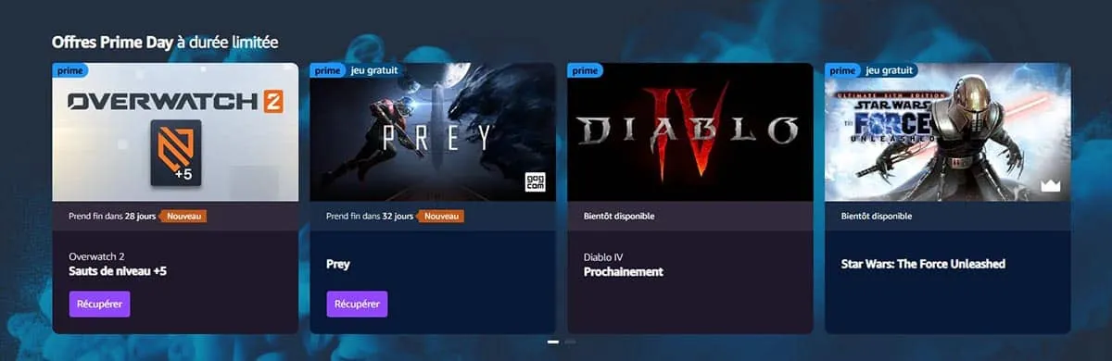Image resolution: width=1112 pixels, height=361 pixels.
Task: Click Nouveau tag on Prey card
Action: tap(441, 216)
